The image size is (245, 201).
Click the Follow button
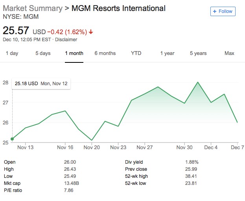click(223, 11)
